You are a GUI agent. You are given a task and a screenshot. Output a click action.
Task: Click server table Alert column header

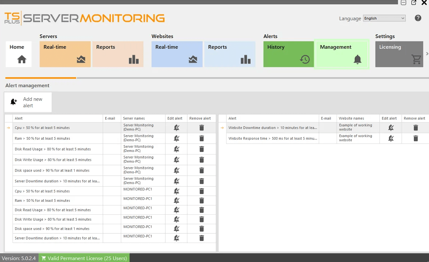(58, 118)
